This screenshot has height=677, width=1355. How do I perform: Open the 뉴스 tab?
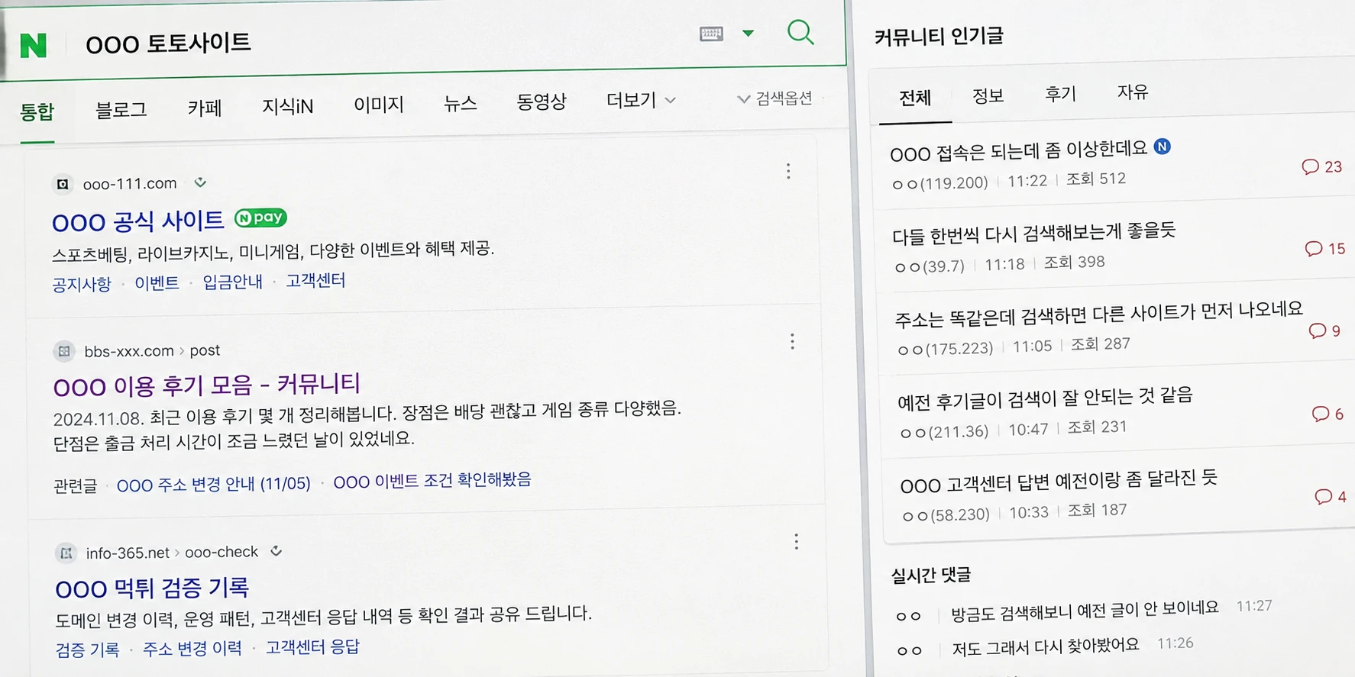460,102
